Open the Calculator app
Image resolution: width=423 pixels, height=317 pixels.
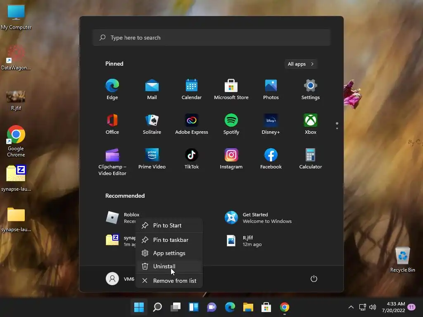coord(311,159)
